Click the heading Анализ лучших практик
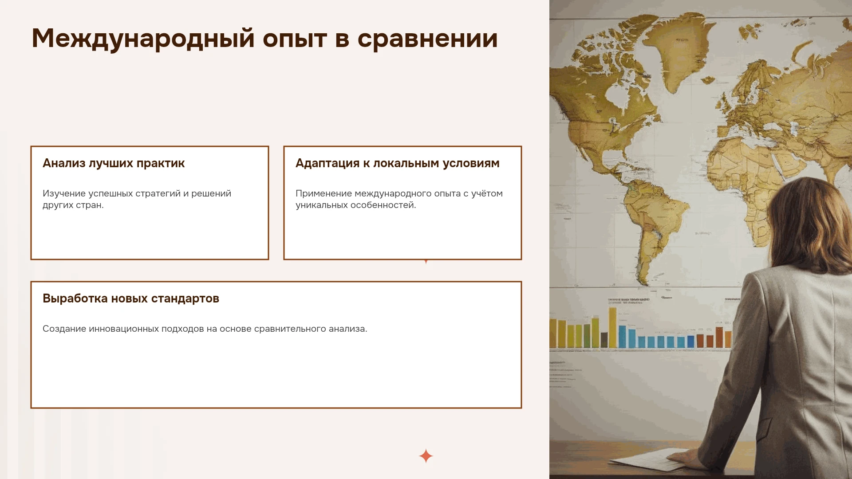 (x=114, y=163)
